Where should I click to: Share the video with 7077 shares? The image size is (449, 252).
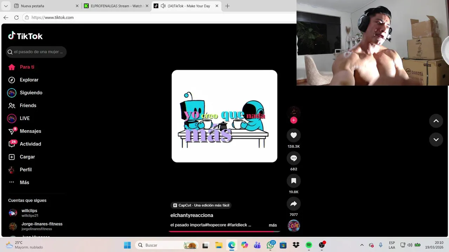tap(294, 204)
